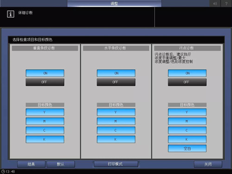This screenshot has height=174, width=232.
Task: Select Y target color for 垂直条纹诊断
Action: tap(45, 112)
